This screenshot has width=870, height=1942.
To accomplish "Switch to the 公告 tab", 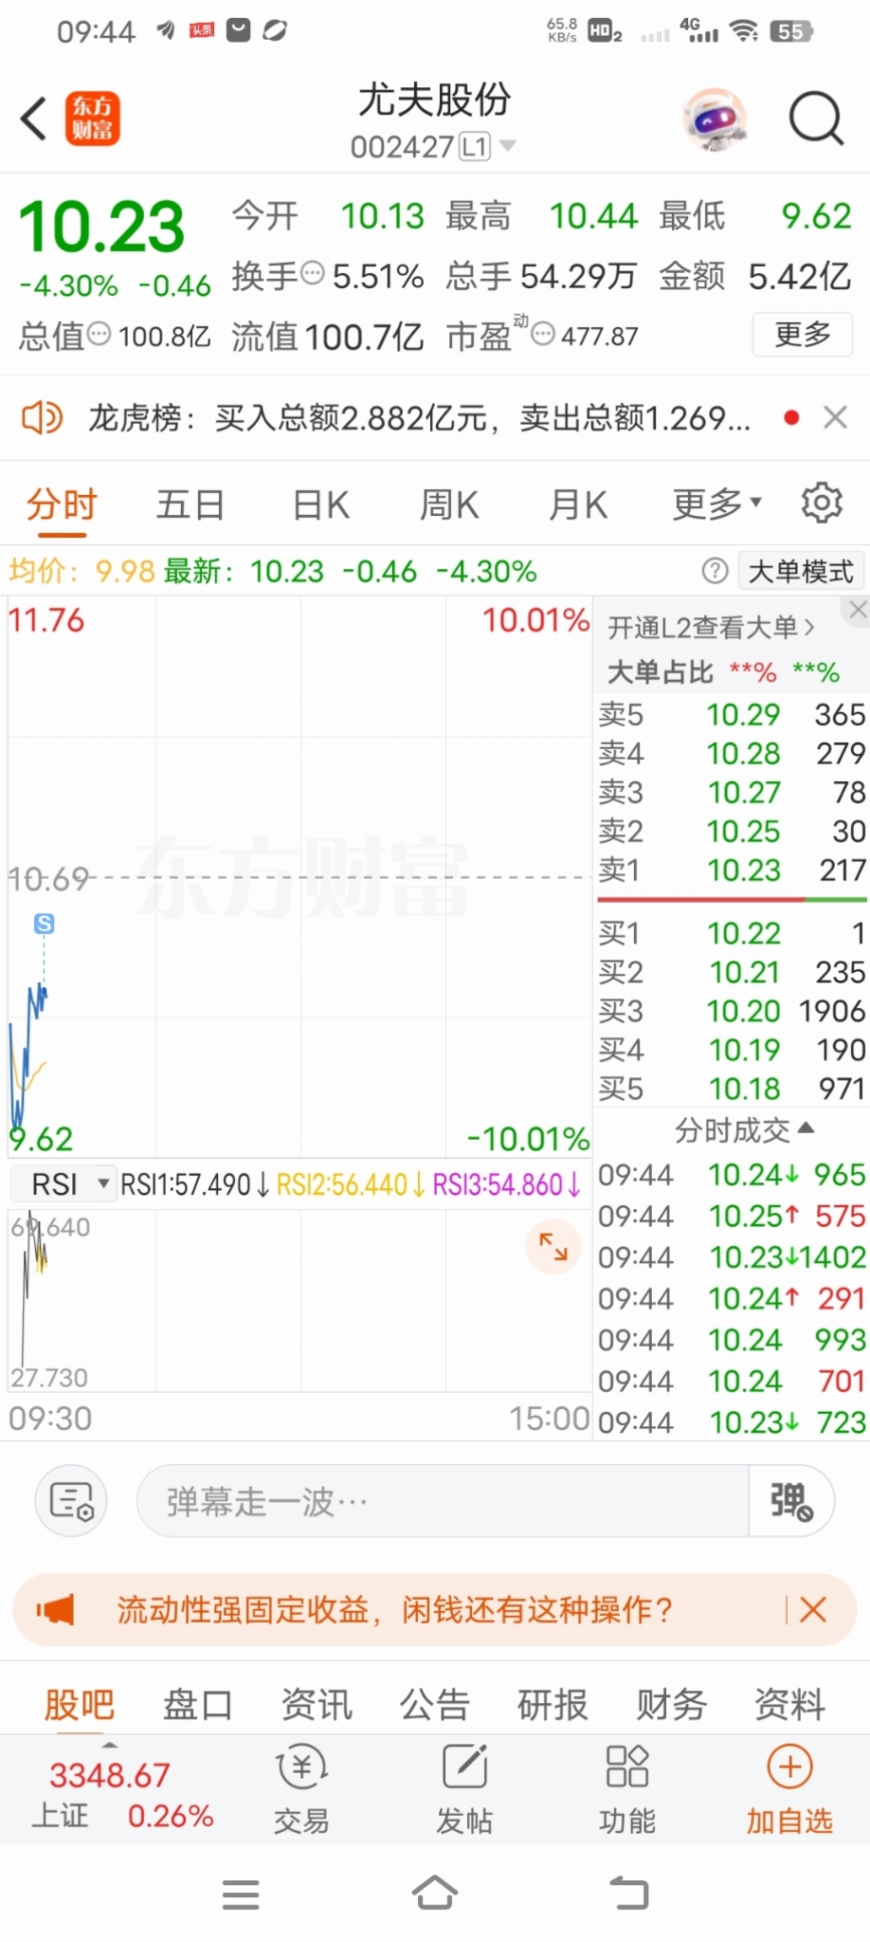I will coord(434,1704).
